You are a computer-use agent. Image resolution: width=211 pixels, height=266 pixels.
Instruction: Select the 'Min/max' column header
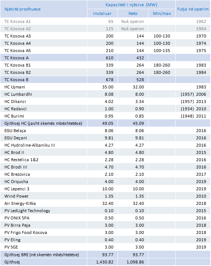pos(162,13)
